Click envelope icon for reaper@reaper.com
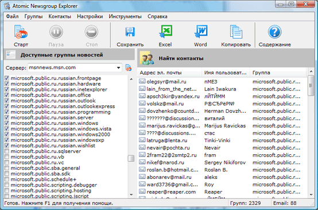The height and width of the screenshot is (210, 318). click(142, 192)
